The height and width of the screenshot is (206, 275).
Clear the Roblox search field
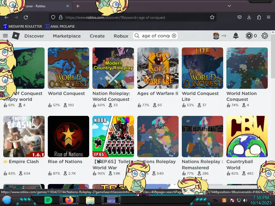coord(174,36)
